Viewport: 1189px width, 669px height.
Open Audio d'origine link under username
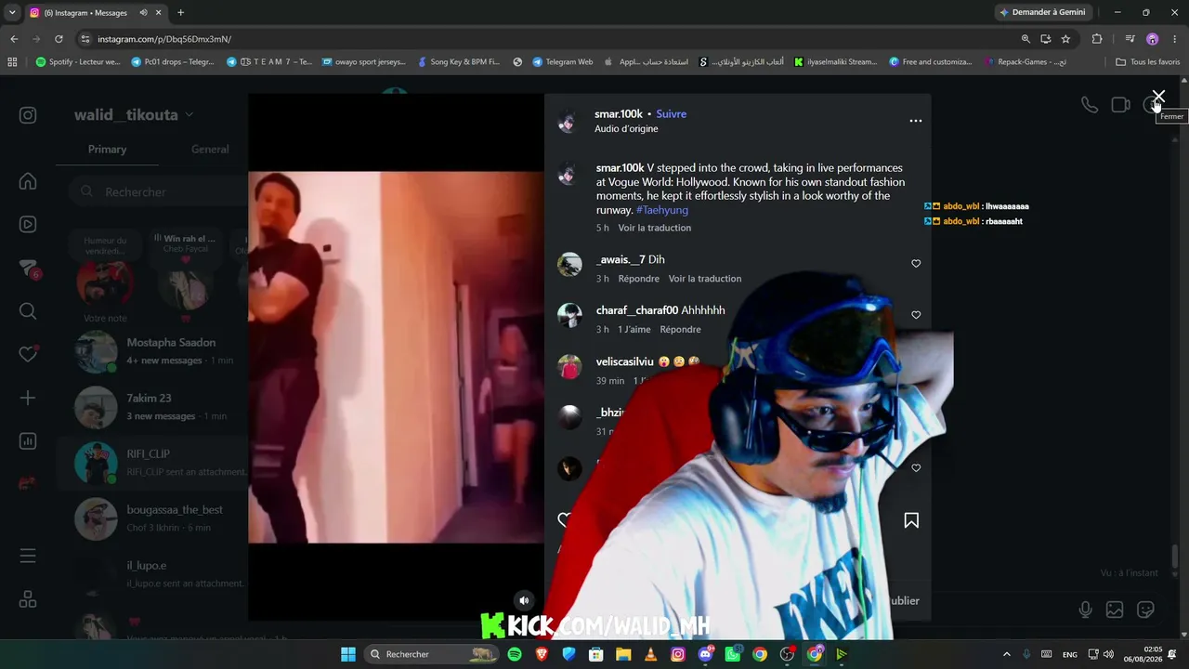coord(626,129)
